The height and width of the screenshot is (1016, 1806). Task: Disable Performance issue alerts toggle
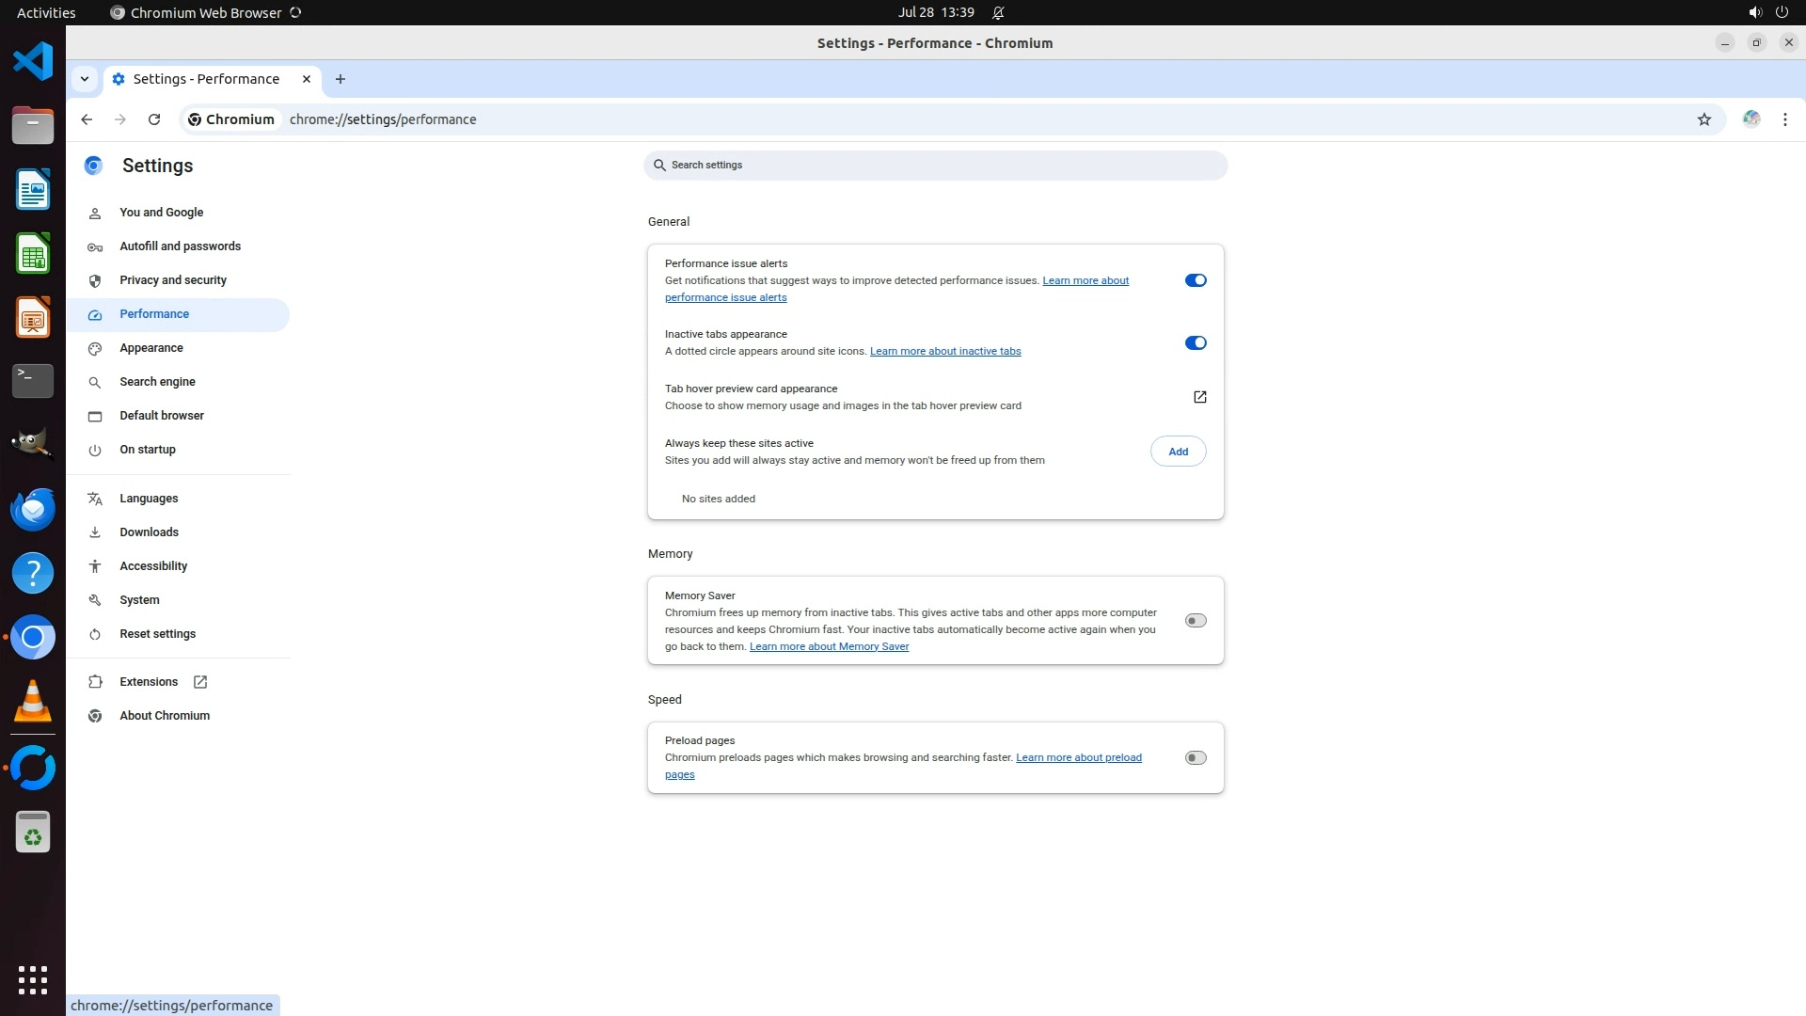[1195, 280]
